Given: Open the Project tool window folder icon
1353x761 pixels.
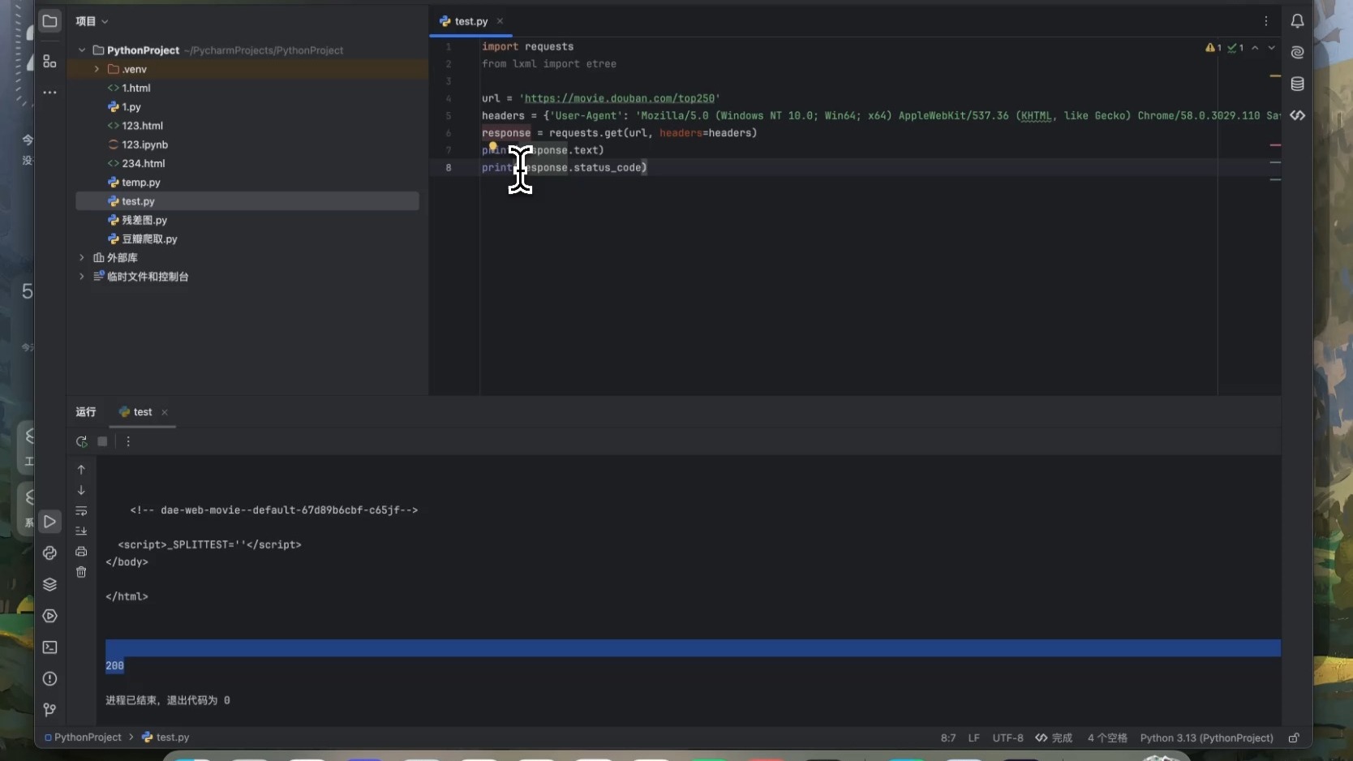Looking at the screenshot, I should (49, 21).
